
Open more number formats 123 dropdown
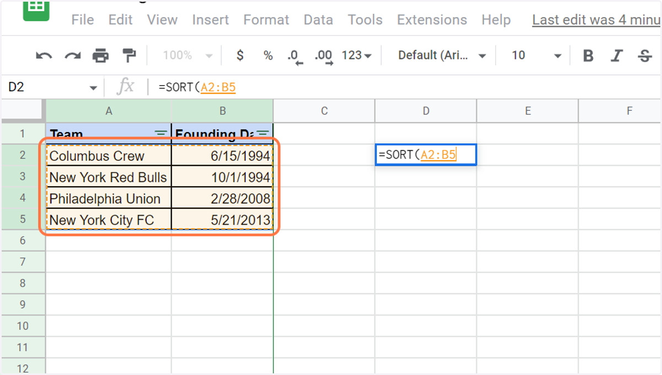356,55
